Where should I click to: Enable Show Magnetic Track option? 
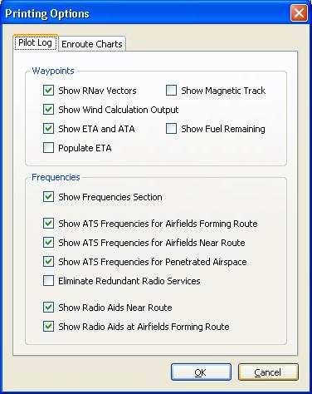tap(171, 91)
